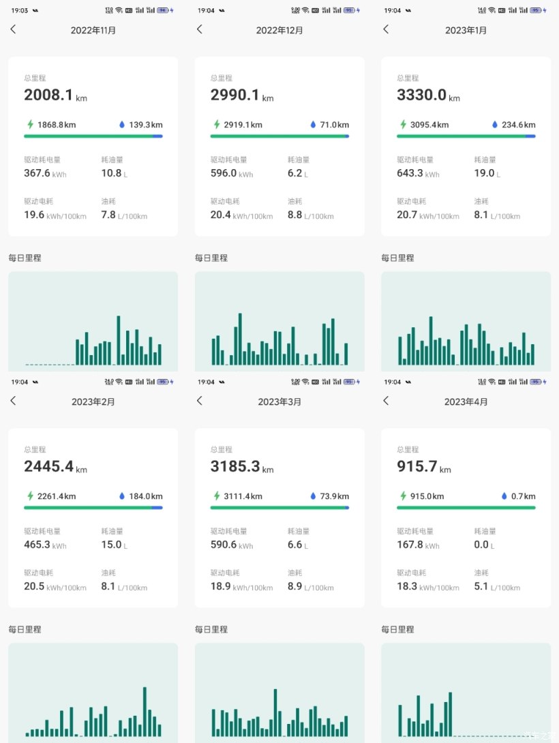Tap back arrow on 2023年4月 screen

(x=386, y=401)
